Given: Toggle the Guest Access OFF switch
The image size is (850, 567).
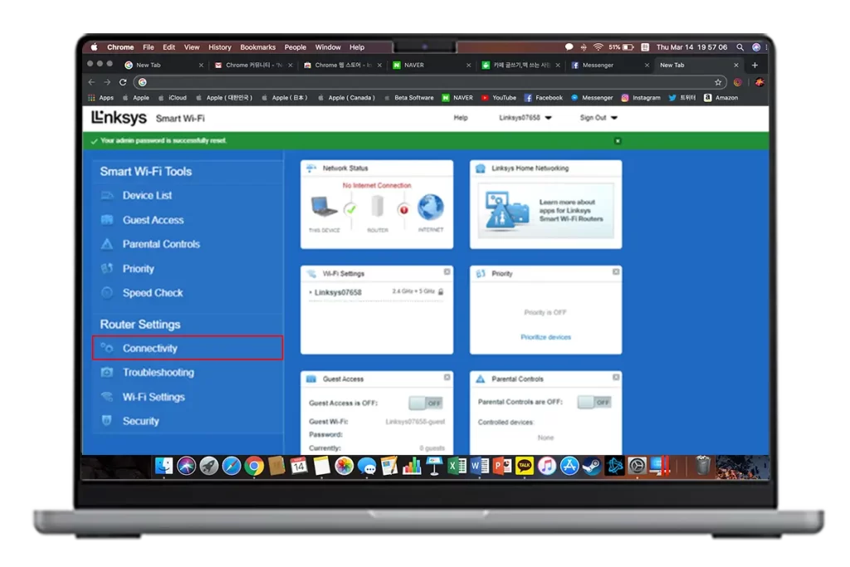Looking at the screenshot, I should [x=426, y=403].
